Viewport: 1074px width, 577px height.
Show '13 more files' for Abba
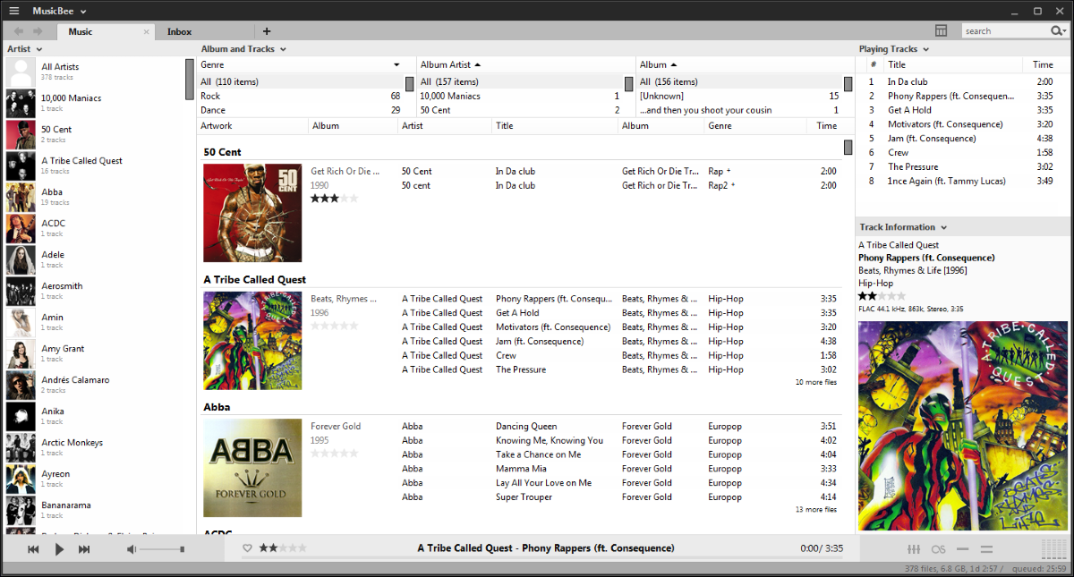[816, 510]
